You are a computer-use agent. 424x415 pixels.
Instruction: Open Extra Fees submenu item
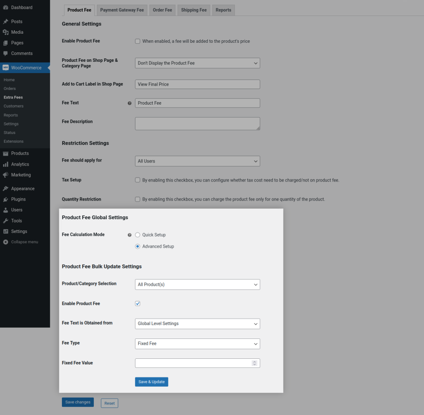13,97
